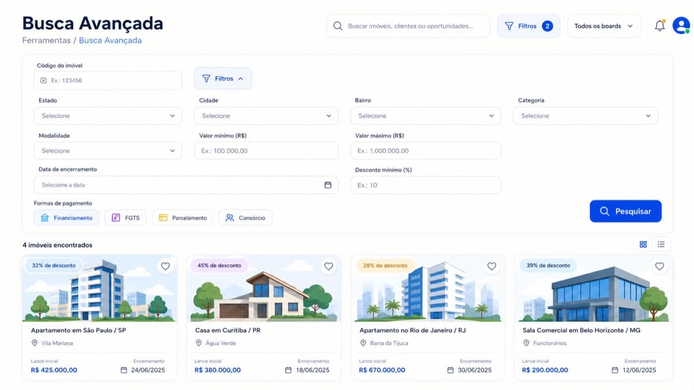Toggle the Consórcio payment option
The image size is (694, 390).
point(245,218)
